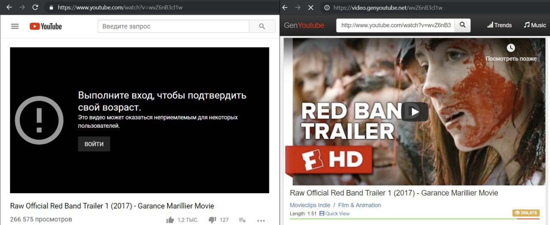
Task: Click the '266 575 просмотров' view count
Action: click(41, 219)
